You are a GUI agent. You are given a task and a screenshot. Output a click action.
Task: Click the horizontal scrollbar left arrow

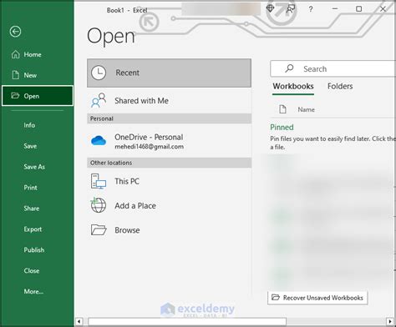pos(79,322)
